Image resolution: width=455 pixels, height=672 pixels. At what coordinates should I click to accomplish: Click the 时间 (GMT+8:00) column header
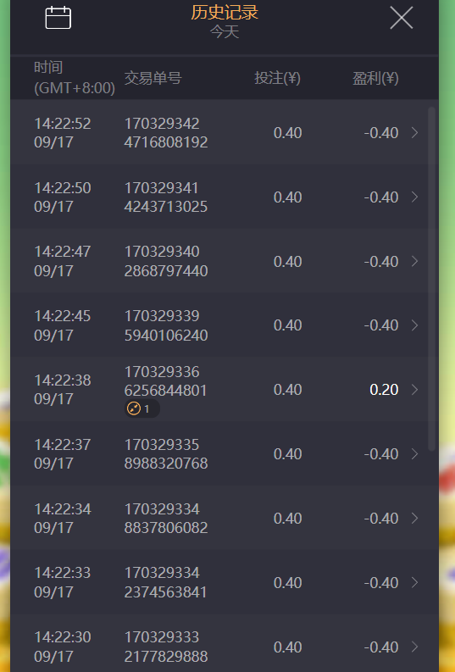75,78
